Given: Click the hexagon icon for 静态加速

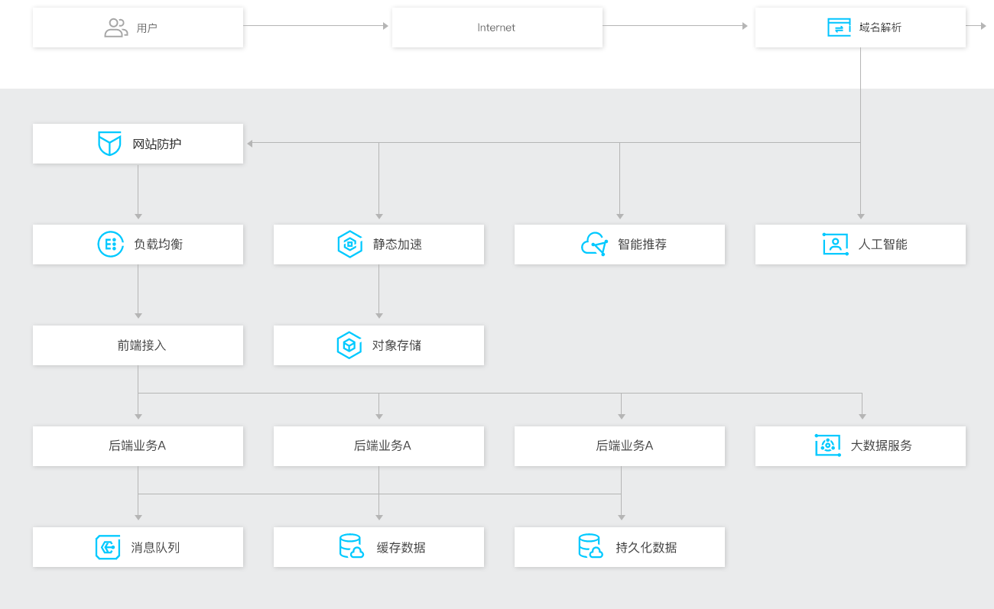Looking at the screenshot, I should pyautogui.click(x=349, y=245).
